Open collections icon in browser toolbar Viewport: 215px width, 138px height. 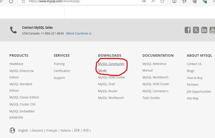point(195,1)
